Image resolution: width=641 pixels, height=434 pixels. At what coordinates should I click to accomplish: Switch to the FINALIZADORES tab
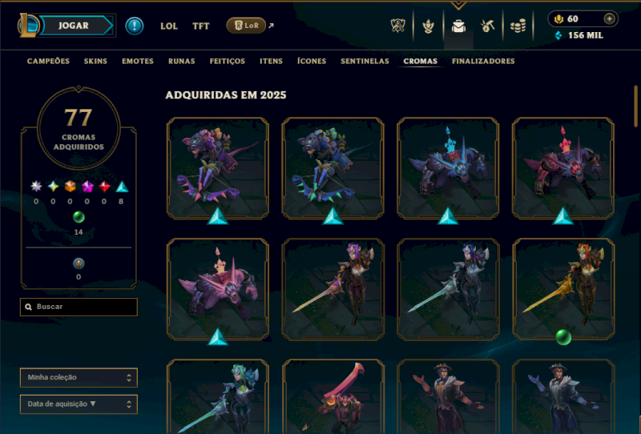coord(483,62)
